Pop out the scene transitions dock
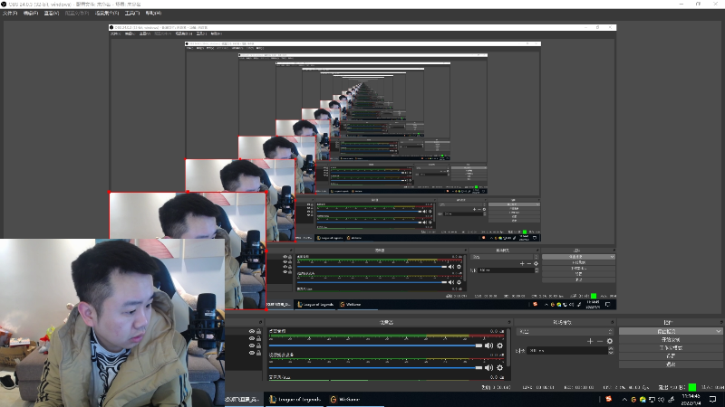725x407 pixels. 613,322
